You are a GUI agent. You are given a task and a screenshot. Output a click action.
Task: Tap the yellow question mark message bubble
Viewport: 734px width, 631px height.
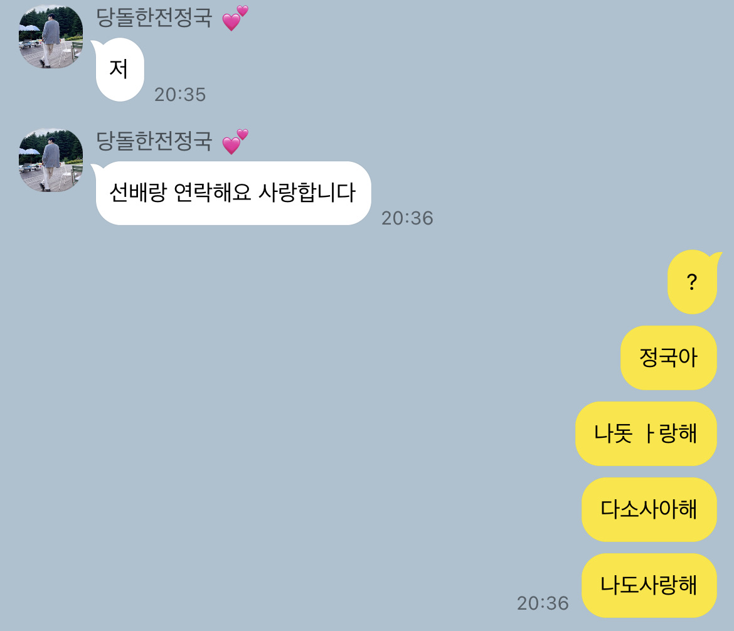click(x=692, y=282)
